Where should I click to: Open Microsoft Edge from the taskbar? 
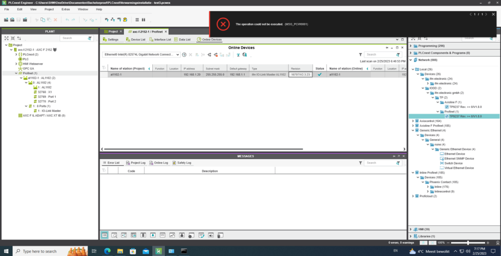pos(107,251)
